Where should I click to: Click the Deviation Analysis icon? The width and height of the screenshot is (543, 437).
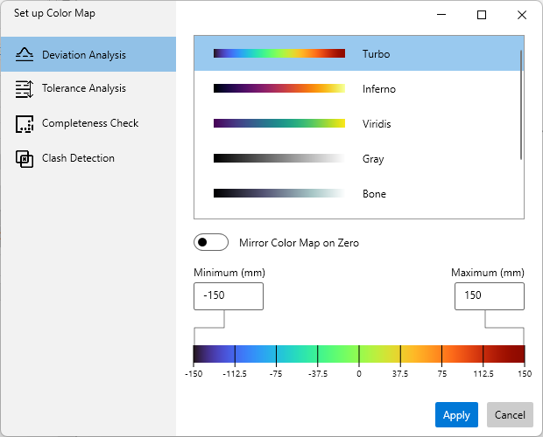click(25, 54)
